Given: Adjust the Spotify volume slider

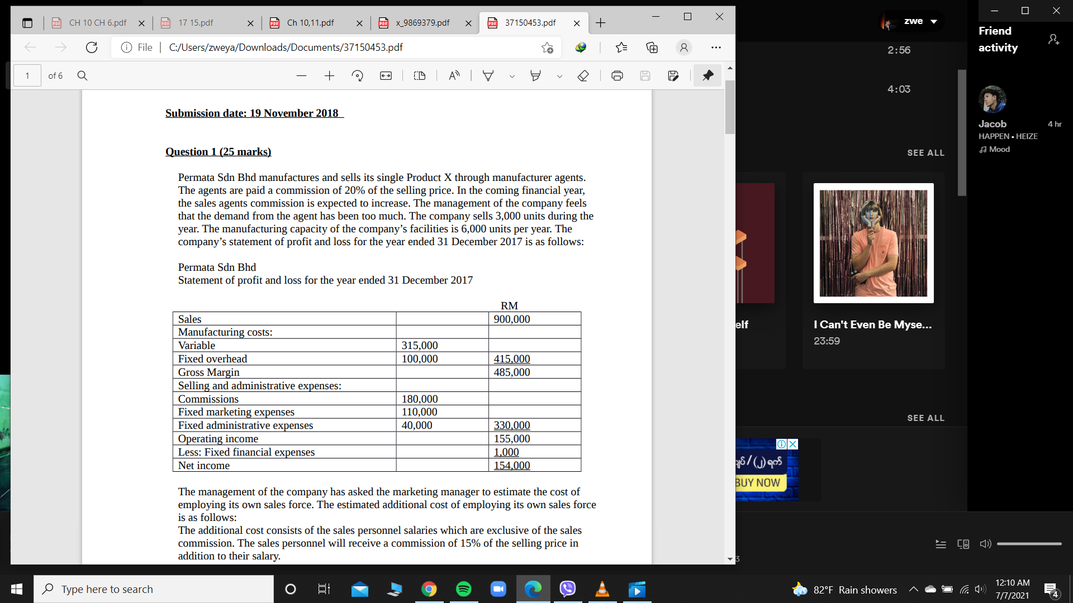Looking at the screenshot, I should [1028, 544].
